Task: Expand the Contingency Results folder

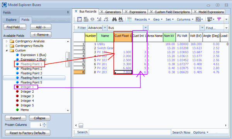Action: pos(6,46)
